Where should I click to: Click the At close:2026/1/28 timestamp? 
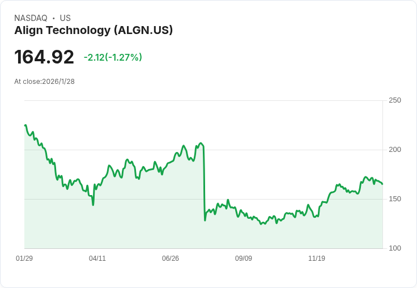pyautogui.click(x=44, y=82)
